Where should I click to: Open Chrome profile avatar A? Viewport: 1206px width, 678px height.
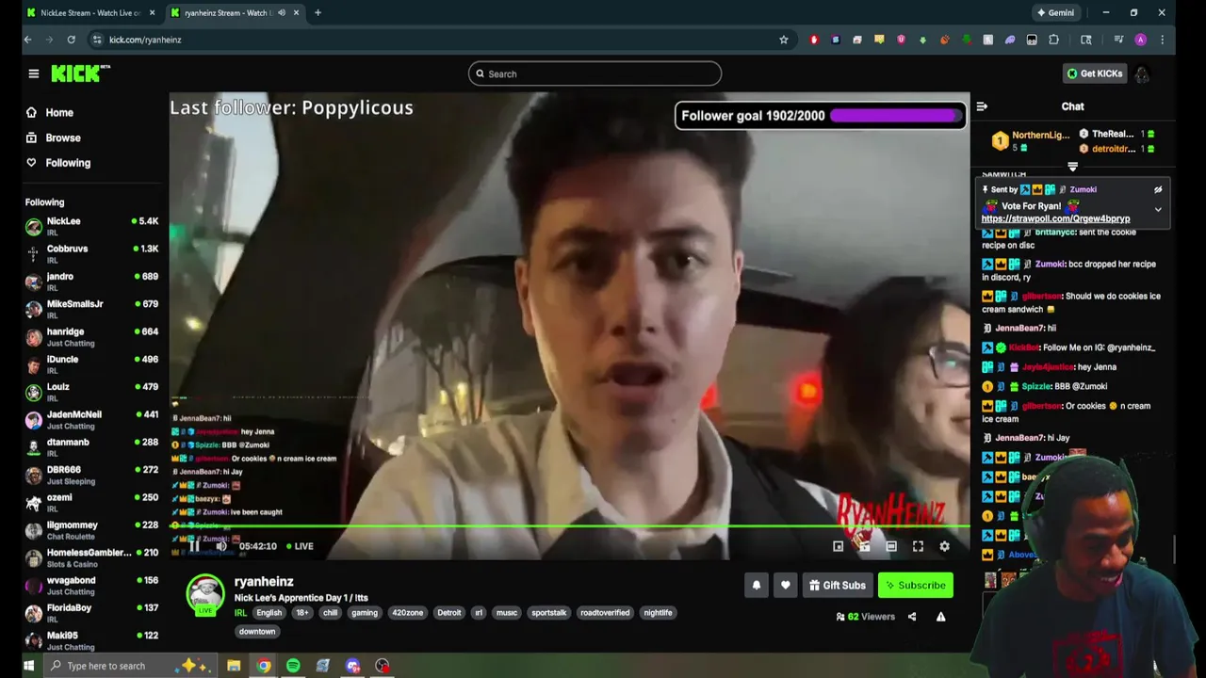coord(1141,40)
